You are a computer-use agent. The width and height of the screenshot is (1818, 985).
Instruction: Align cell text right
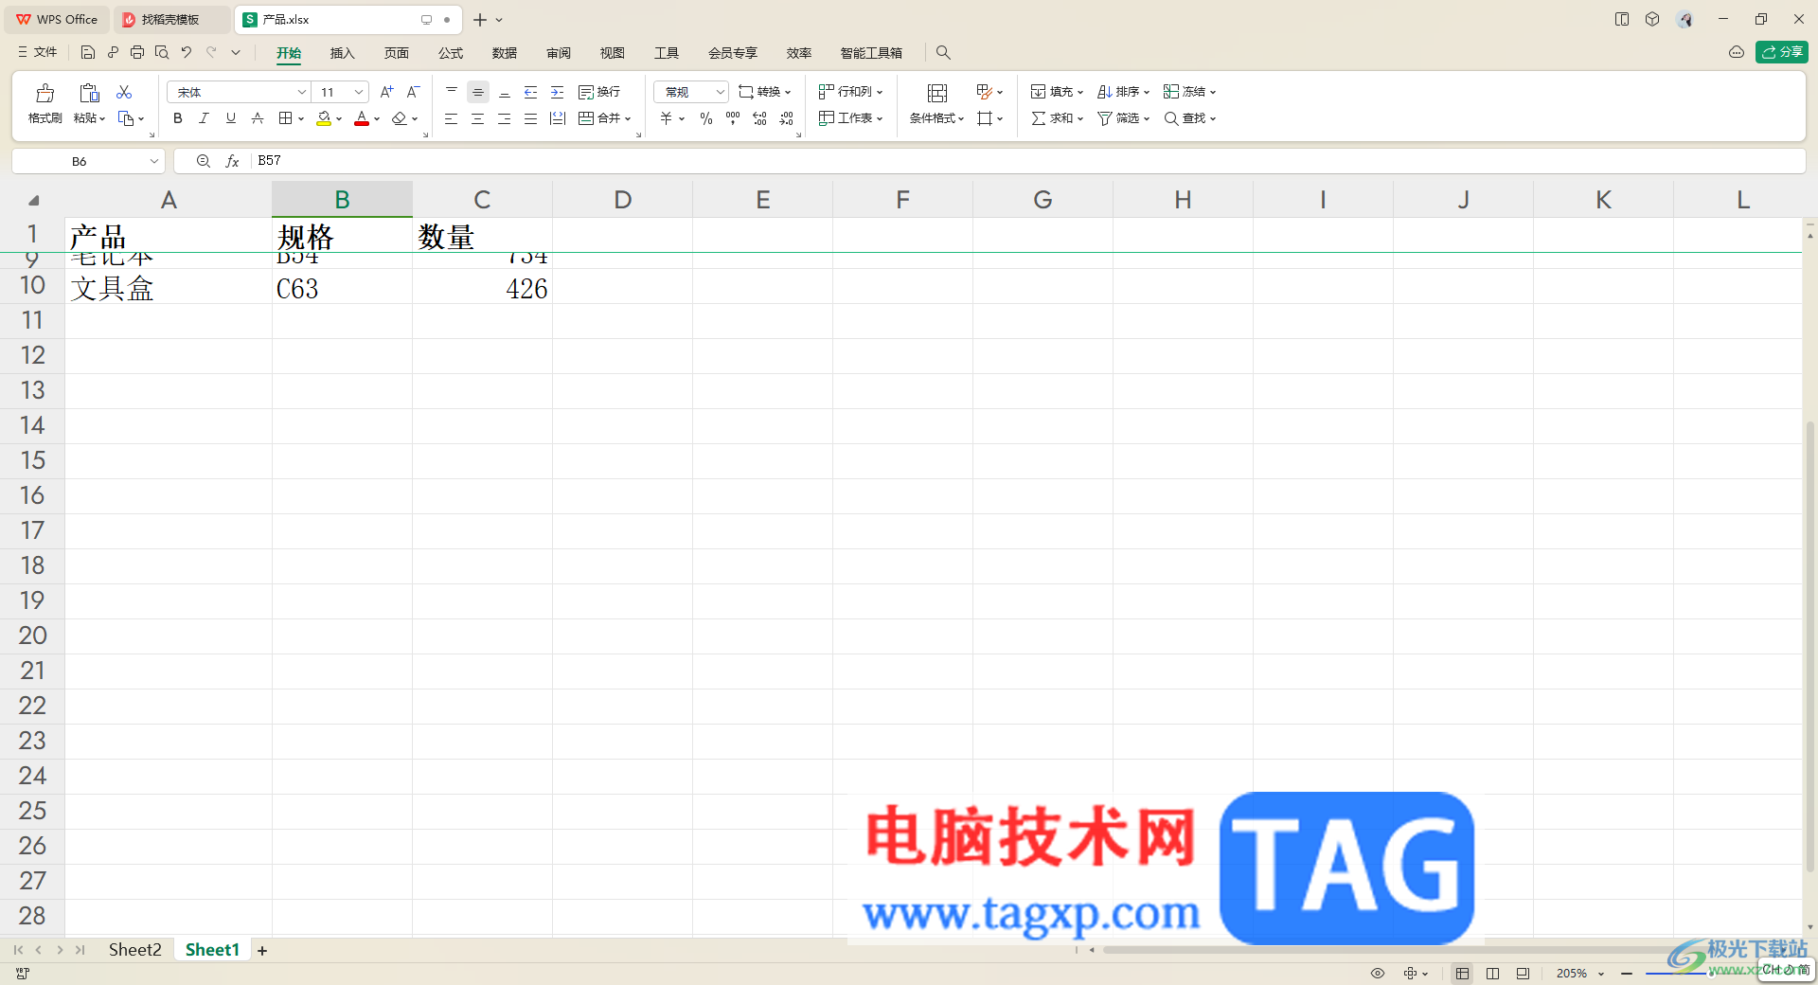click(x=505, y=118)
